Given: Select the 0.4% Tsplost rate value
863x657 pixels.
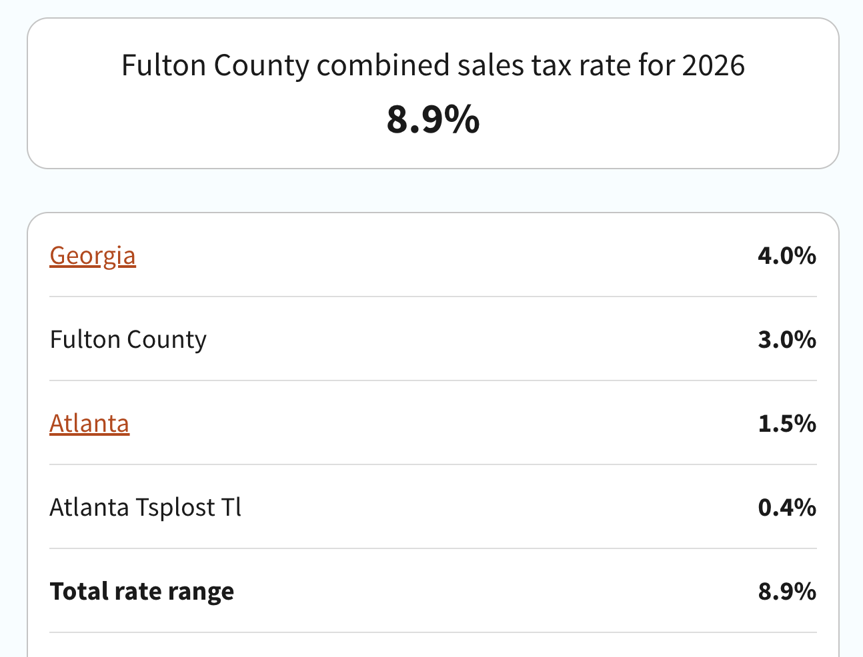Looking at the screenshot, I should tap(786, 508).
